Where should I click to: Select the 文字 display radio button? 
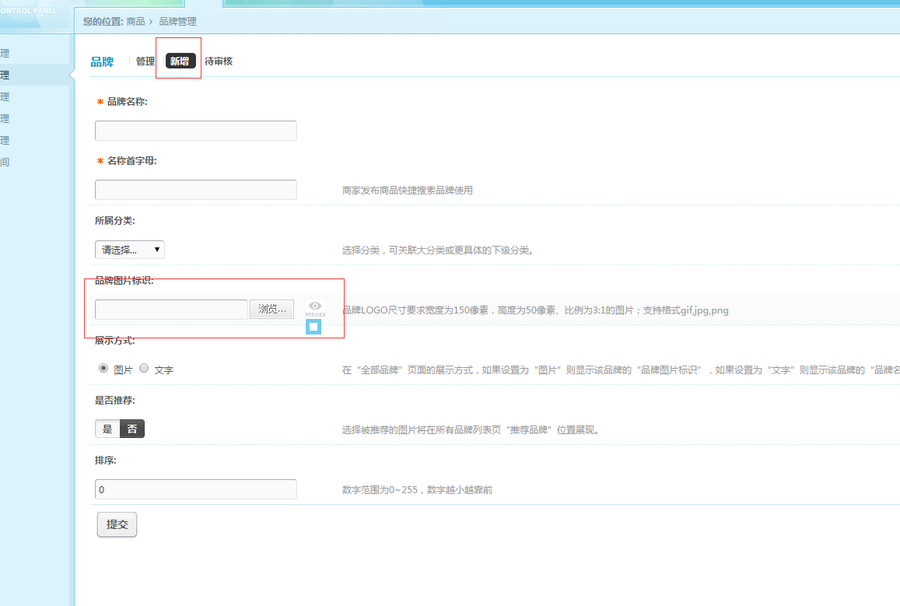(144, 369)
